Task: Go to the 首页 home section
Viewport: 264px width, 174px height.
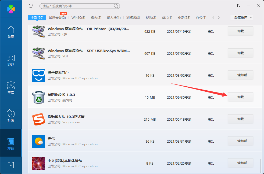Action: (x=11, y=32)
